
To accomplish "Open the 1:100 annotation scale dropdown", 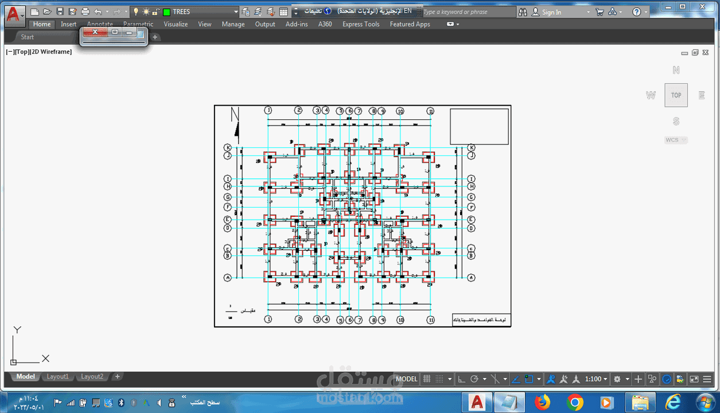I will click(x=596, y=379).
